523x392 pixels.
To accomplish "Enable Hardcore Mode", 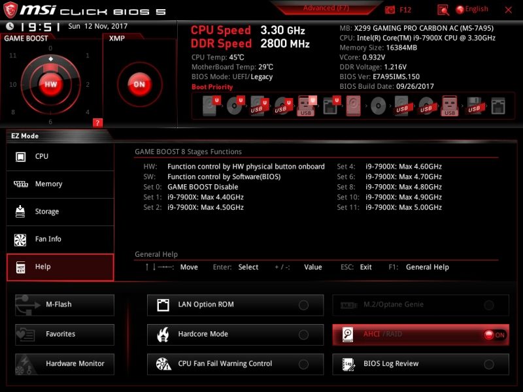I will (303, 335).
